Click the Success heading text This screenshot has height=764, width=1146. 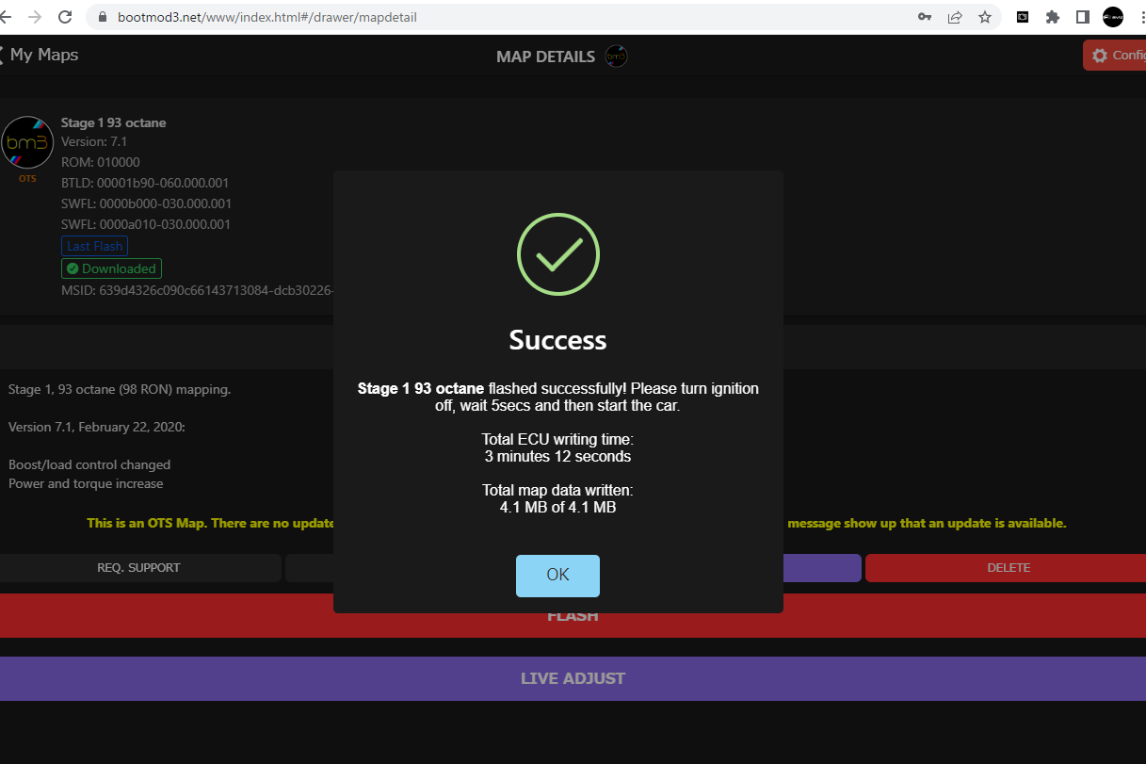[558, 340]
